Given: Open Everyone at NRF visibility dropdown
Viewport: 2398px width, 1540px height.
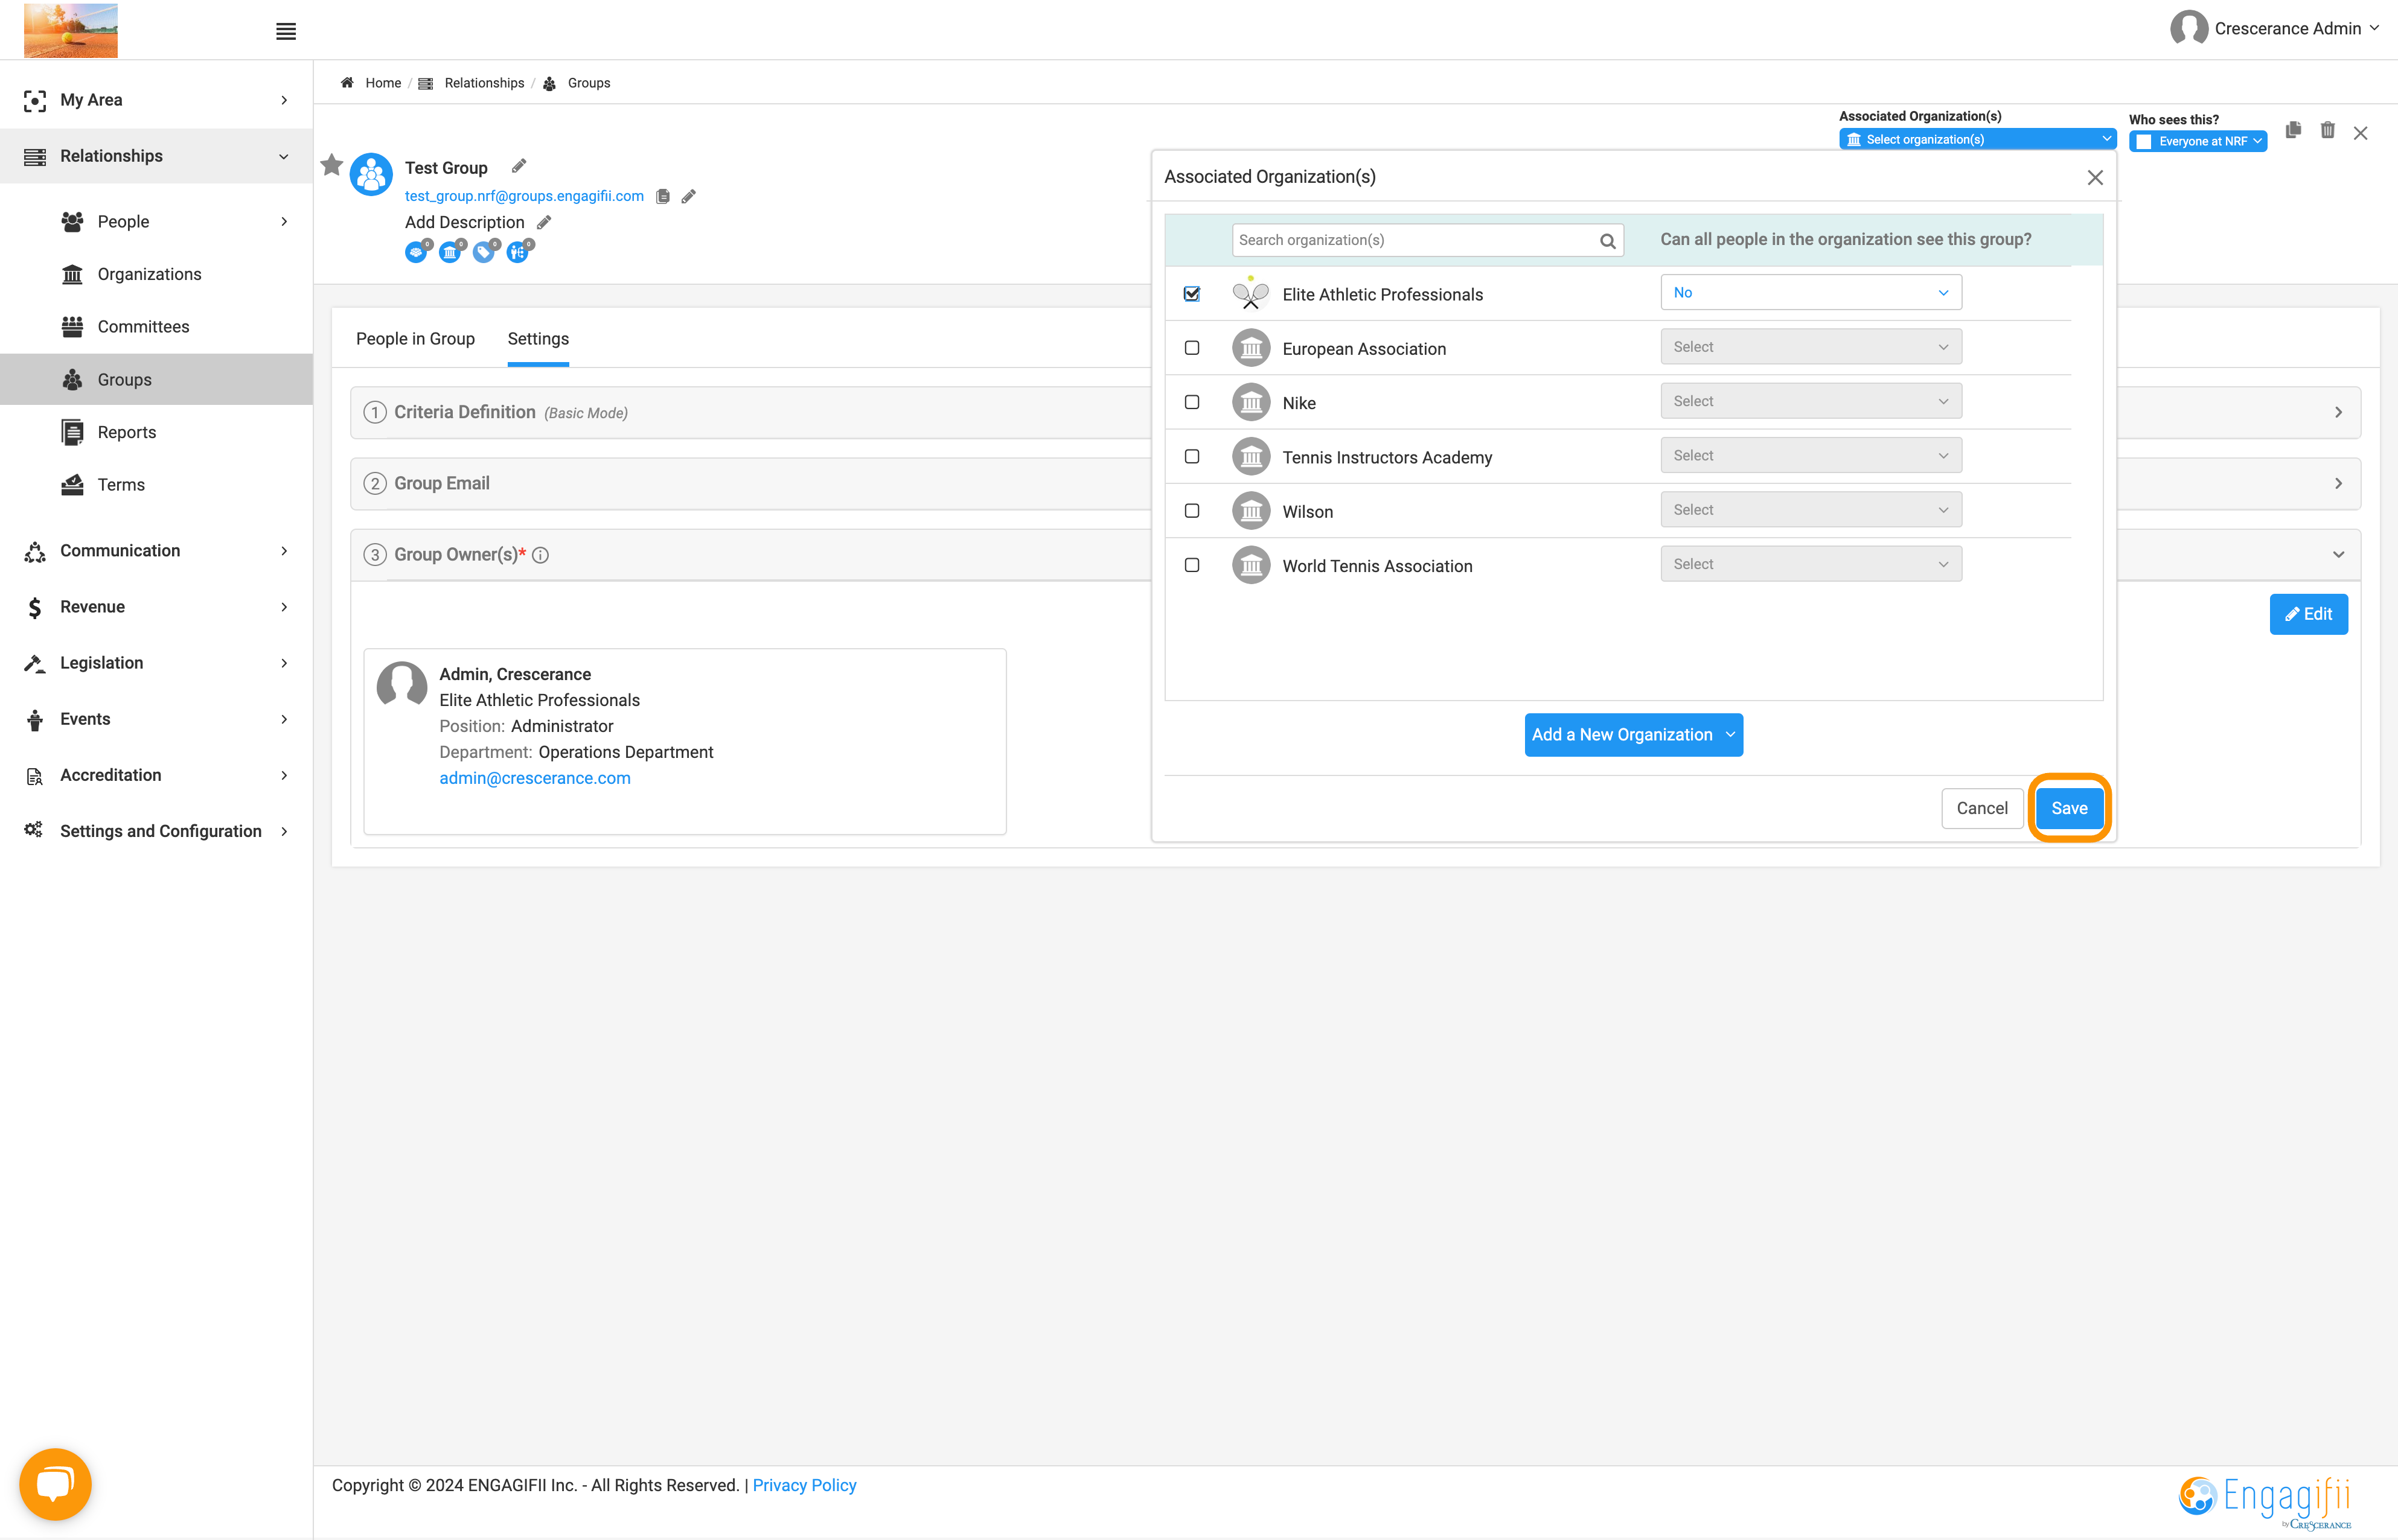Looking at the screenshot, I should [x=2198, y=141].
